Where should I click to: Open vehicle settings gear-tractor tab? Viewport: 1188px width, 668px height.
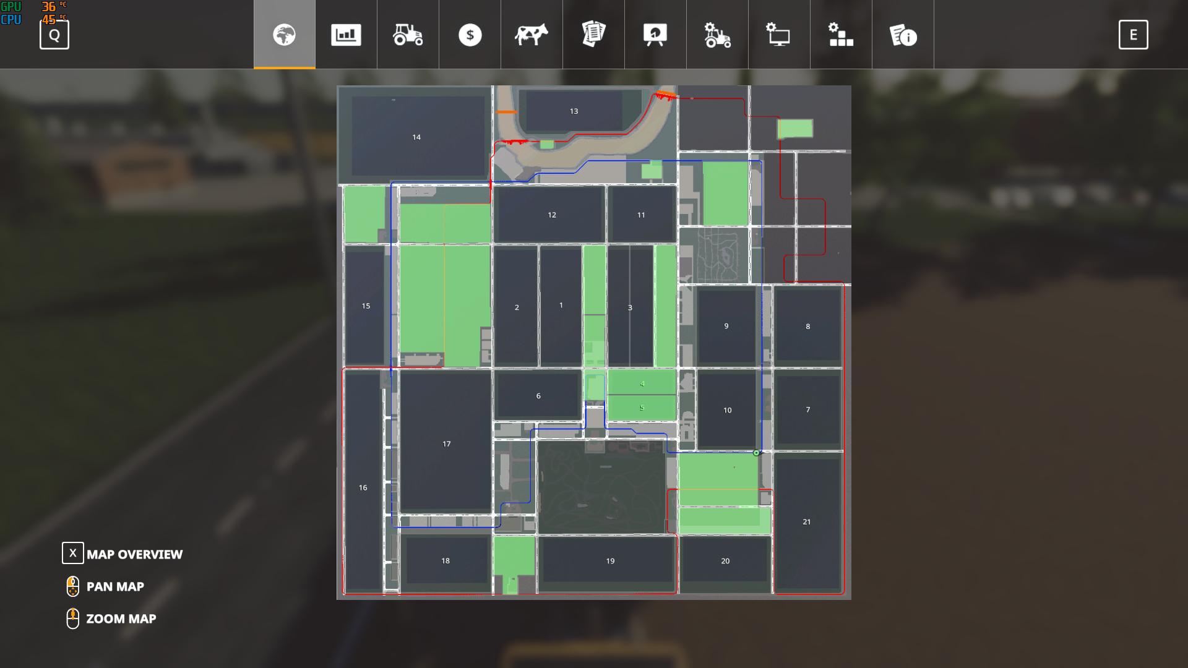tap(717, 35)
